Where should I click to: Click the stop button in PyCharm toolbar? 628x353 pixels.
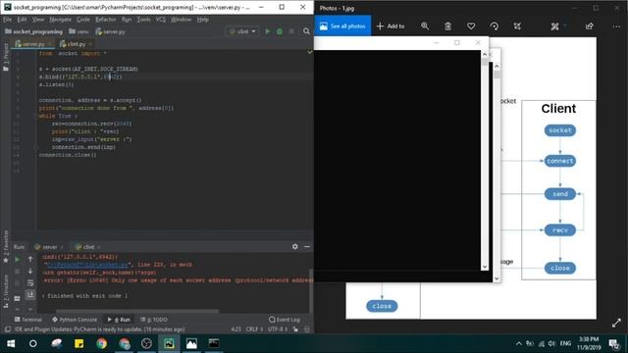point(291,31)
